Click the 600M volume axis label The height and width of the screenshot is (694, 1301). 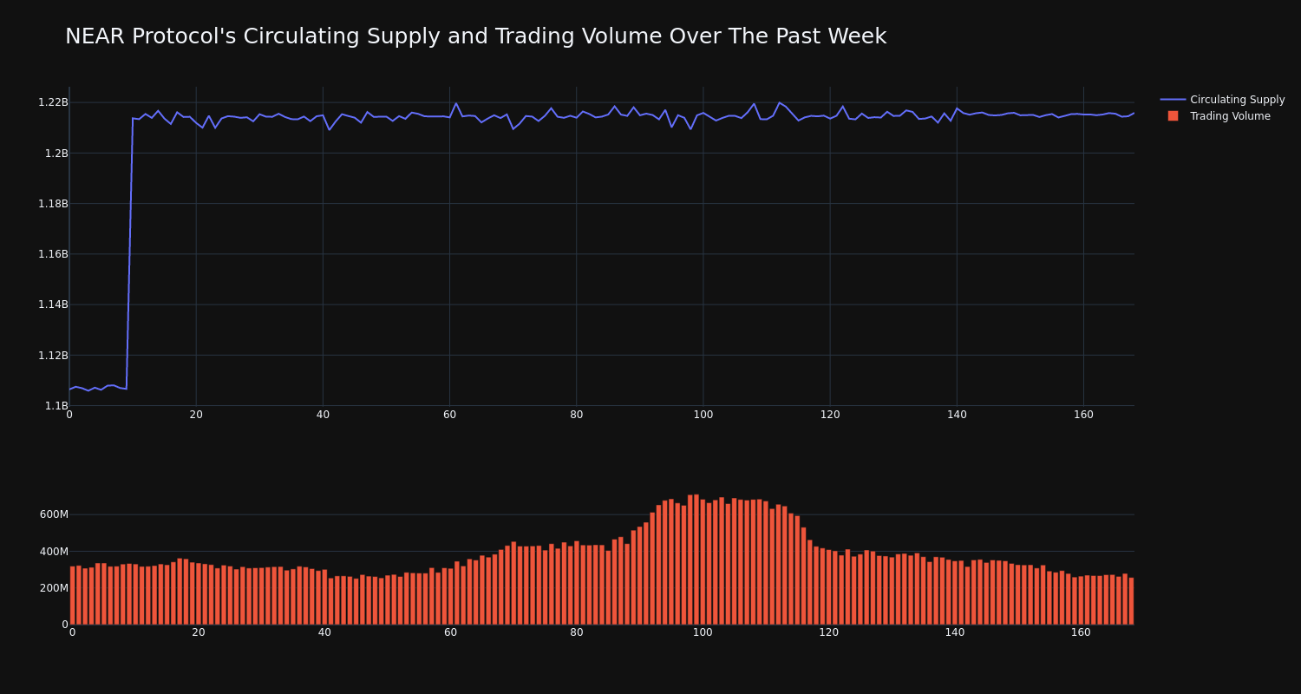tap(54, 514)
